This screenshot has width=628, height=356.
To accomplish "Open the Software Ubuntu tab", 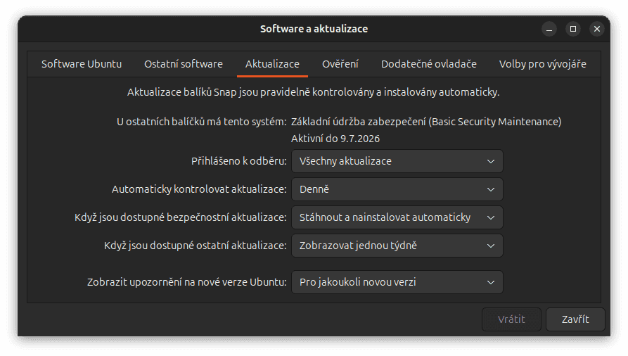I will point(82,64).
